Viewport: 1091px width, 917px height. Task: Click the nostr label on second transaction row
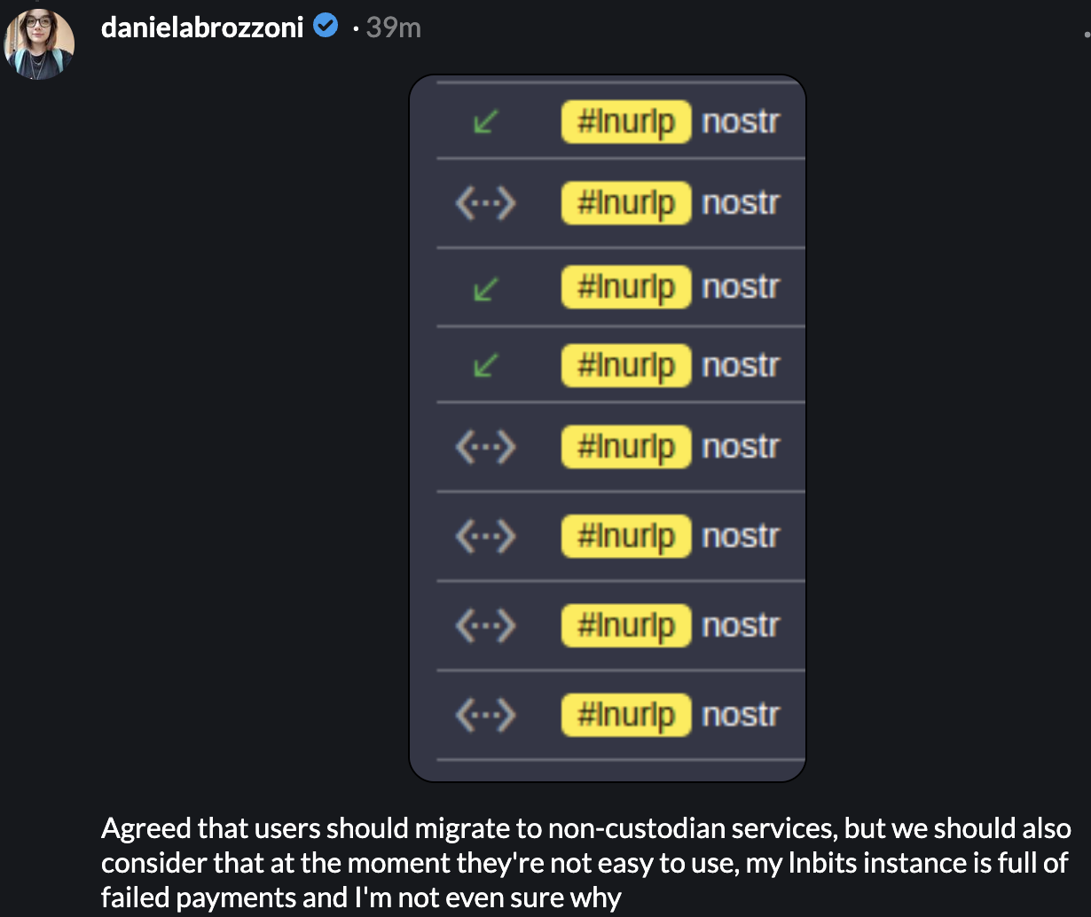pos(742,203)
